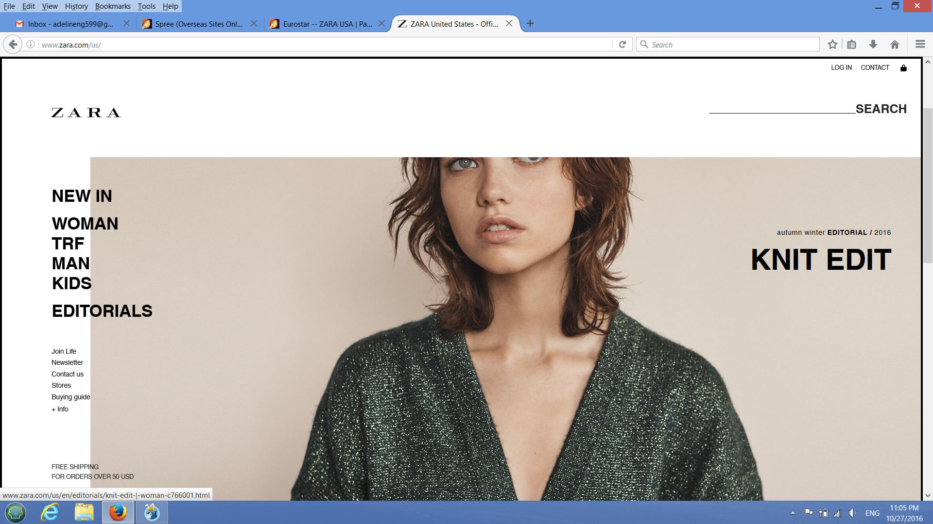Open the MAN category

click(x=71, y=263)
